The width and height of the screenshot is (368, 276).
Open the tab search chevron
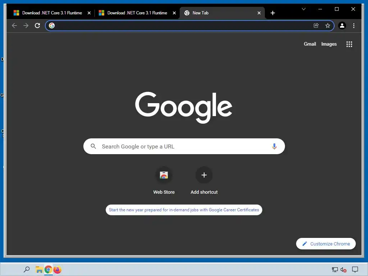303,9
